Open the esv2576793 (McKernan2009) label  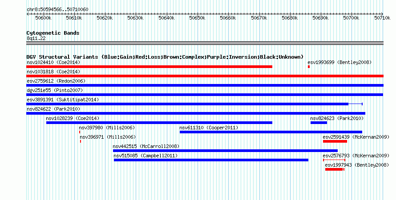tap(356, 156)
